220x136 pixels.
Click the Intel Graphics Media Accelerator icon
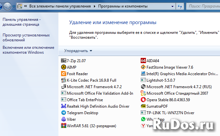click(x=143, y=74)
